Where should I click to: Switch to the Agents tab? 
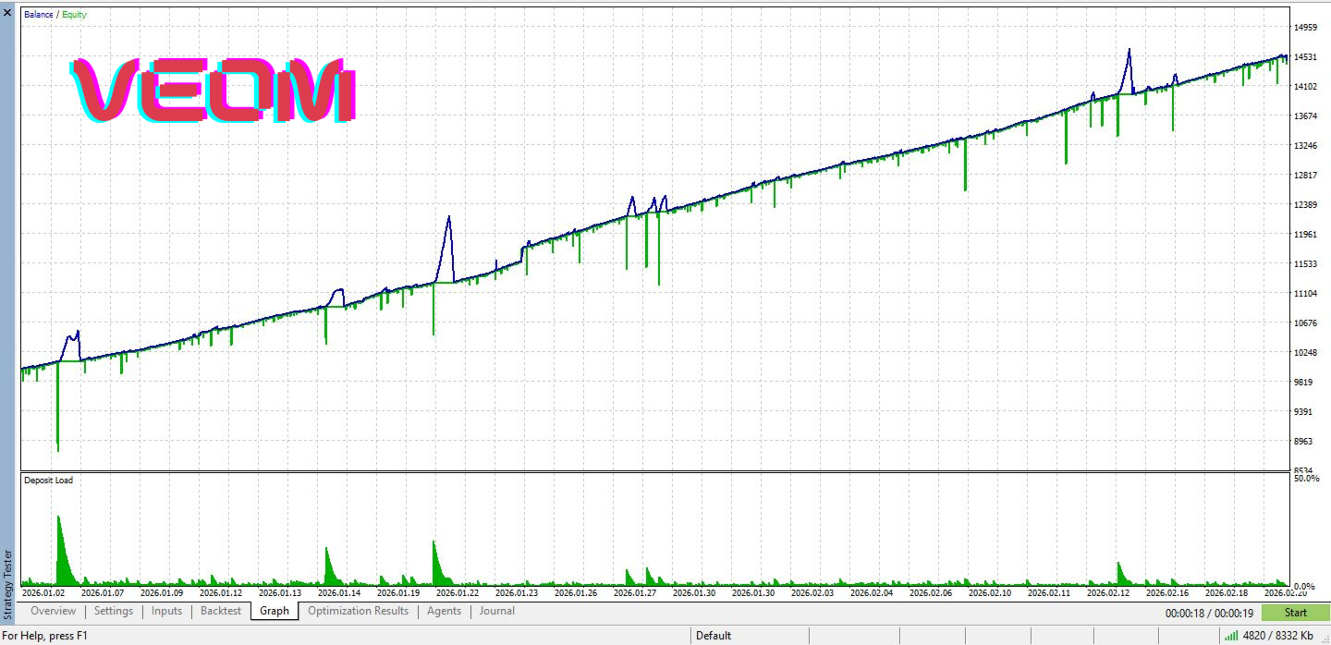[444, 611]
